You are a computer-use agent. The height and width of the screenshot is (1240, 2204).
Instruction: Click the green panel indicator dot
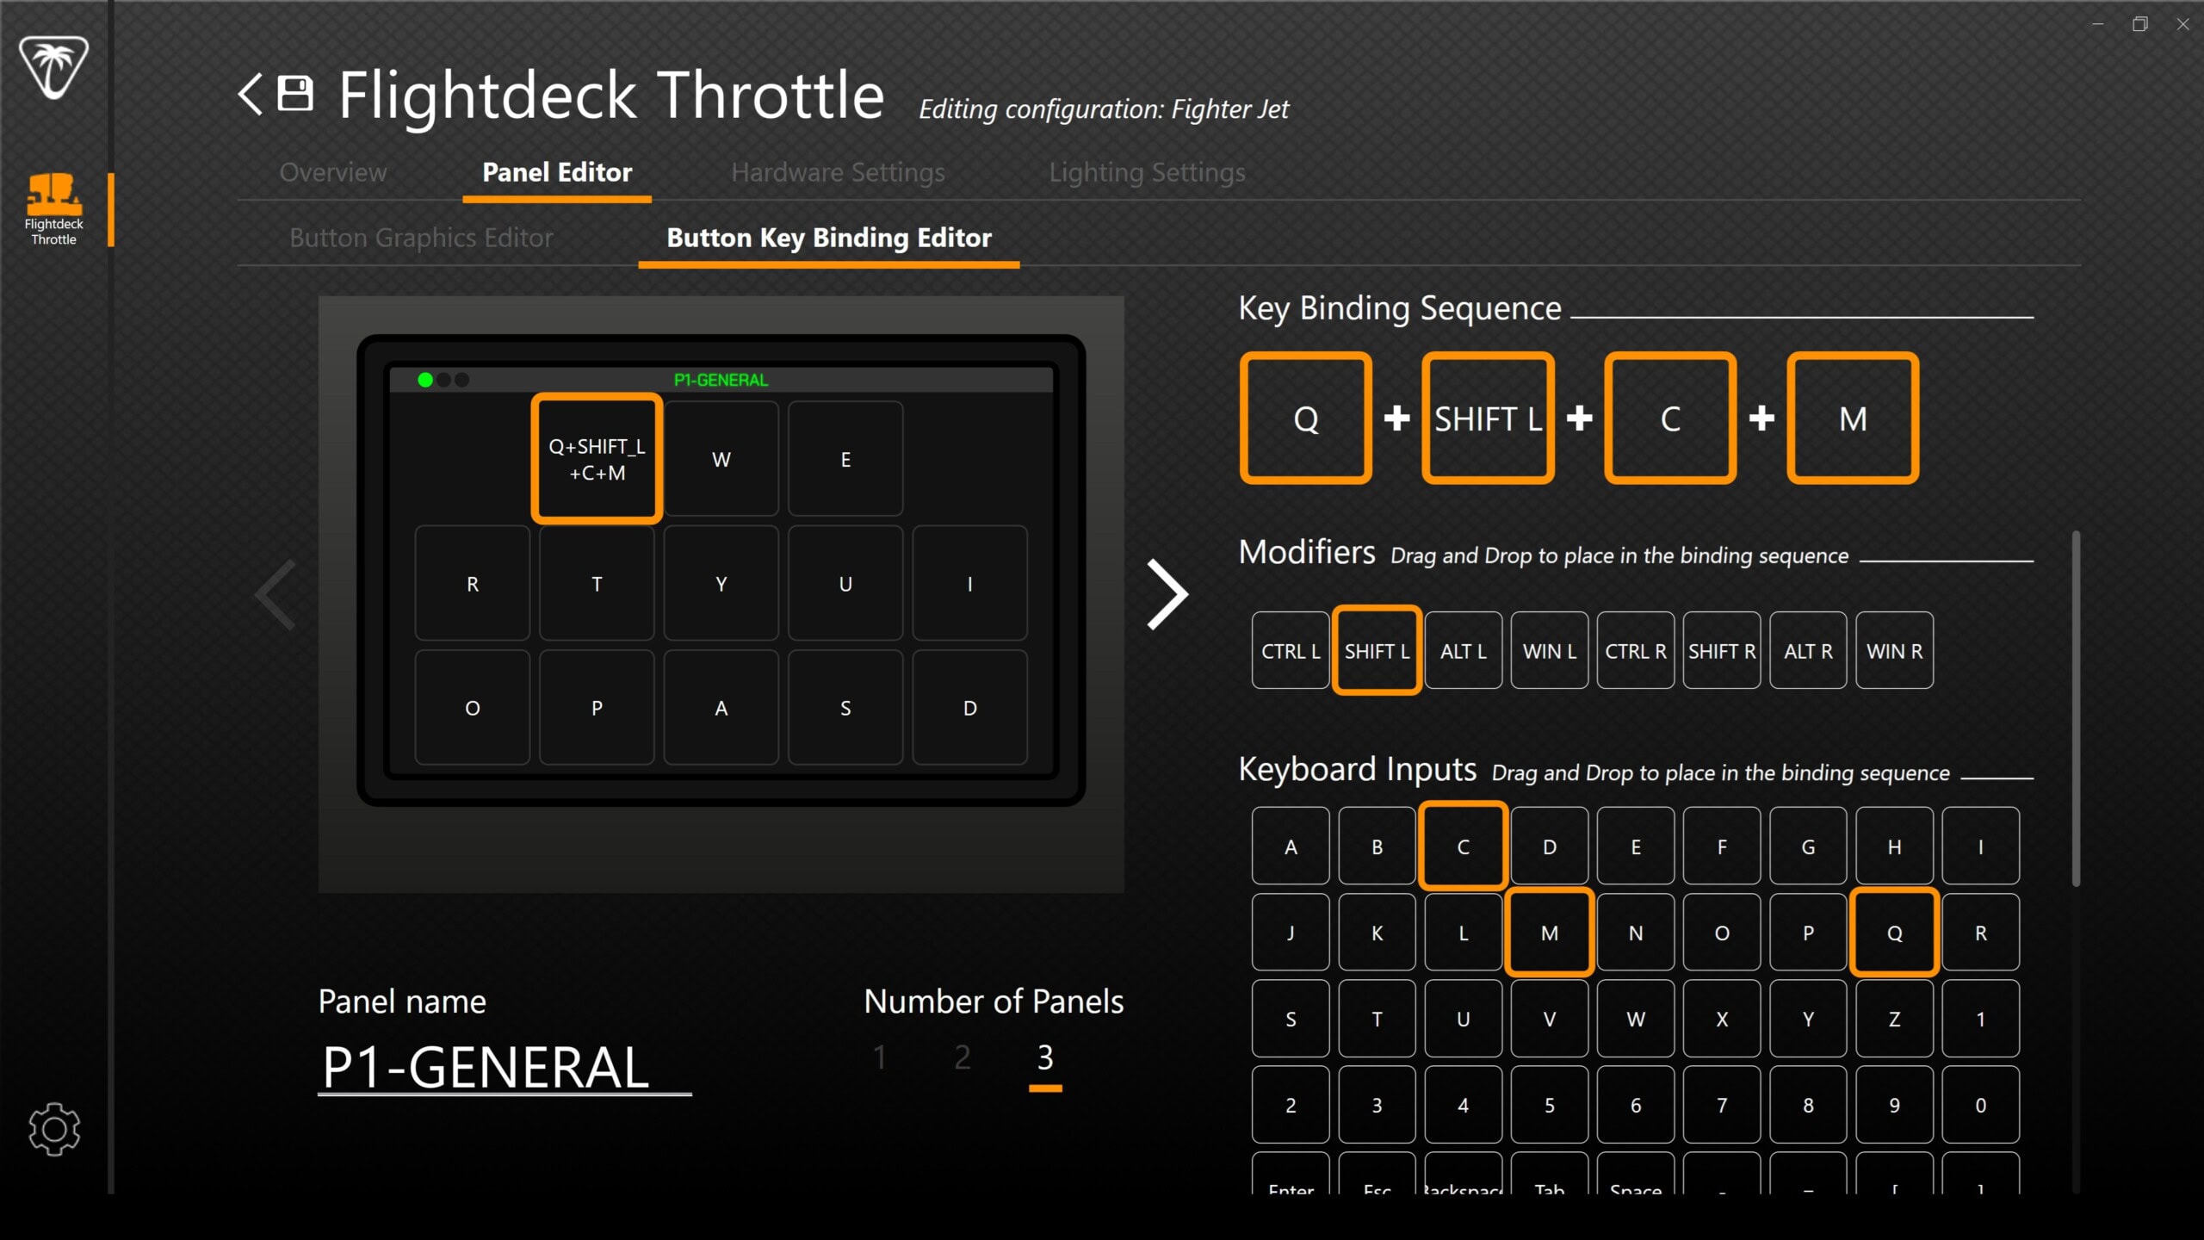point(425,380)
